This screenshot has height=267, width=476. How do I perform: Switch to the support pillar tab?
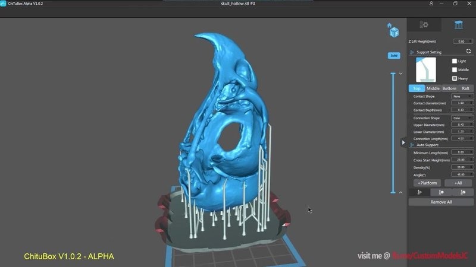click(x=458, y=25)
